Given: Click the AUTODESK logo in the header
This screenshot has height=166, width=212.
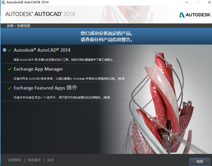Looking at the screenshot, I should (x=195, y=15).
